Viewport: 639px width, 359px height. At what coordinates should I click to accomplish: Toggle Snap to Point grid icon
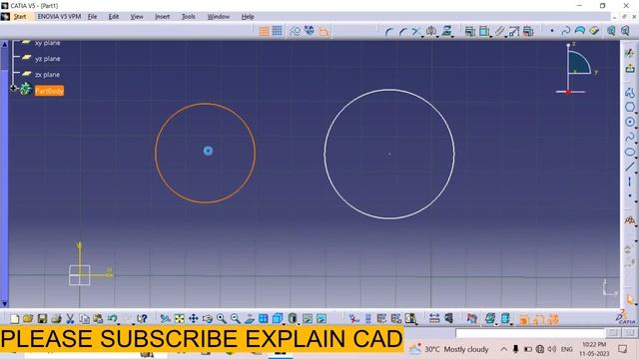coord(278,31)
